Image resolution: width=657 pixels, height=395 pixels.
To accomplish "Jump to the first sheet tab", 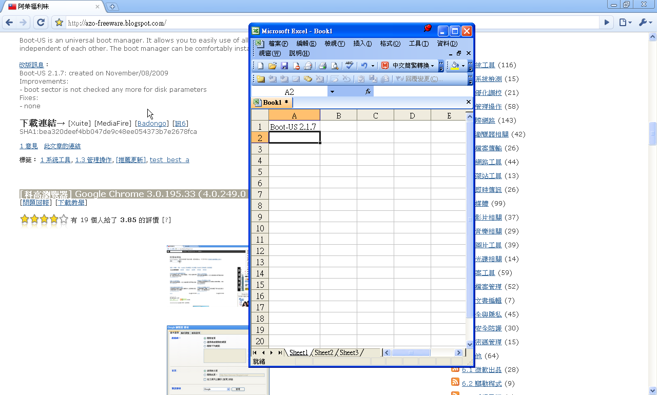I will tap(255, 352).
